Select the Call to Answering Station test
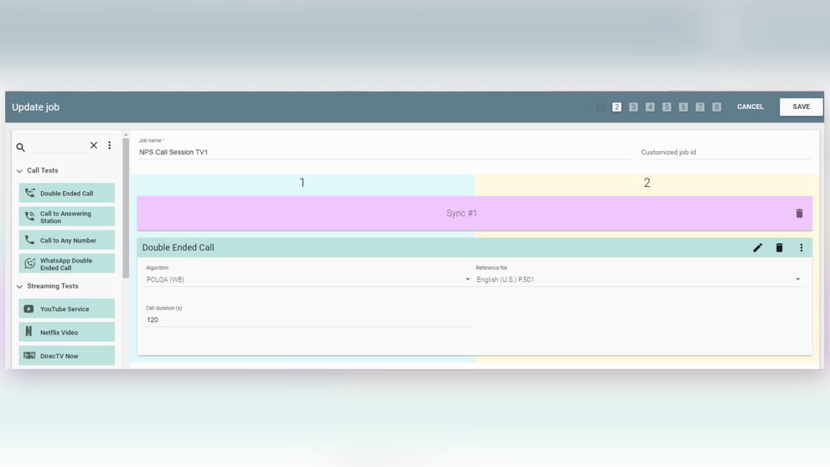Image resolution: width=830 pixels, height=467 pixels. pos(66,217)
